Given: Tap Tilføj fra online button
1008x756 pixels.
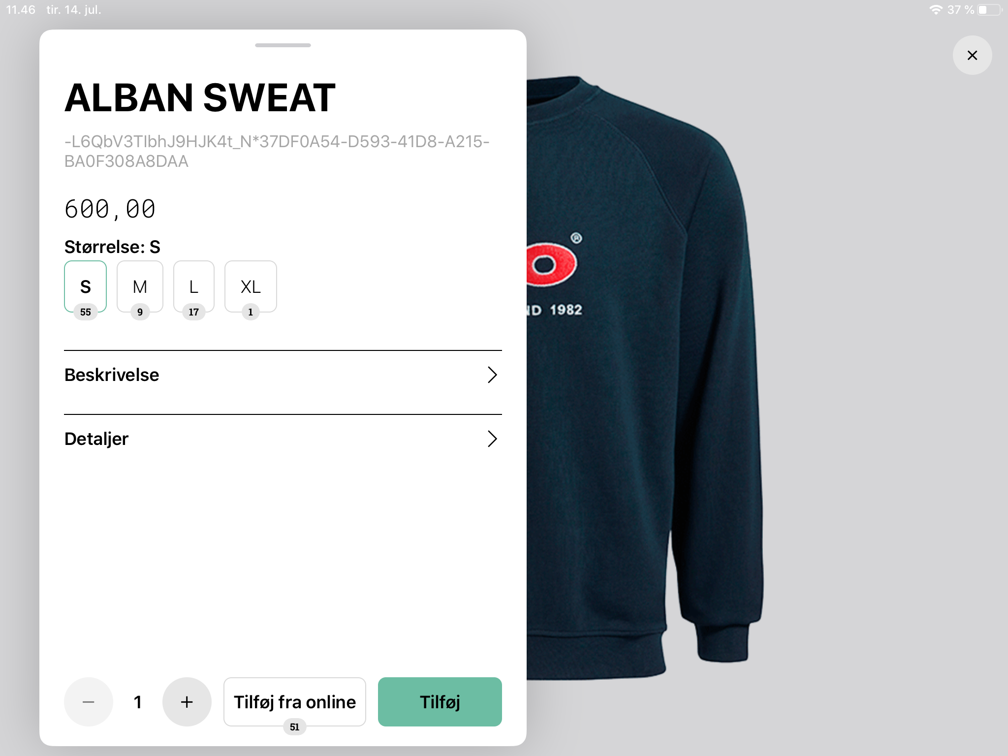Looking at the screenshot, I should click(295, 702).
